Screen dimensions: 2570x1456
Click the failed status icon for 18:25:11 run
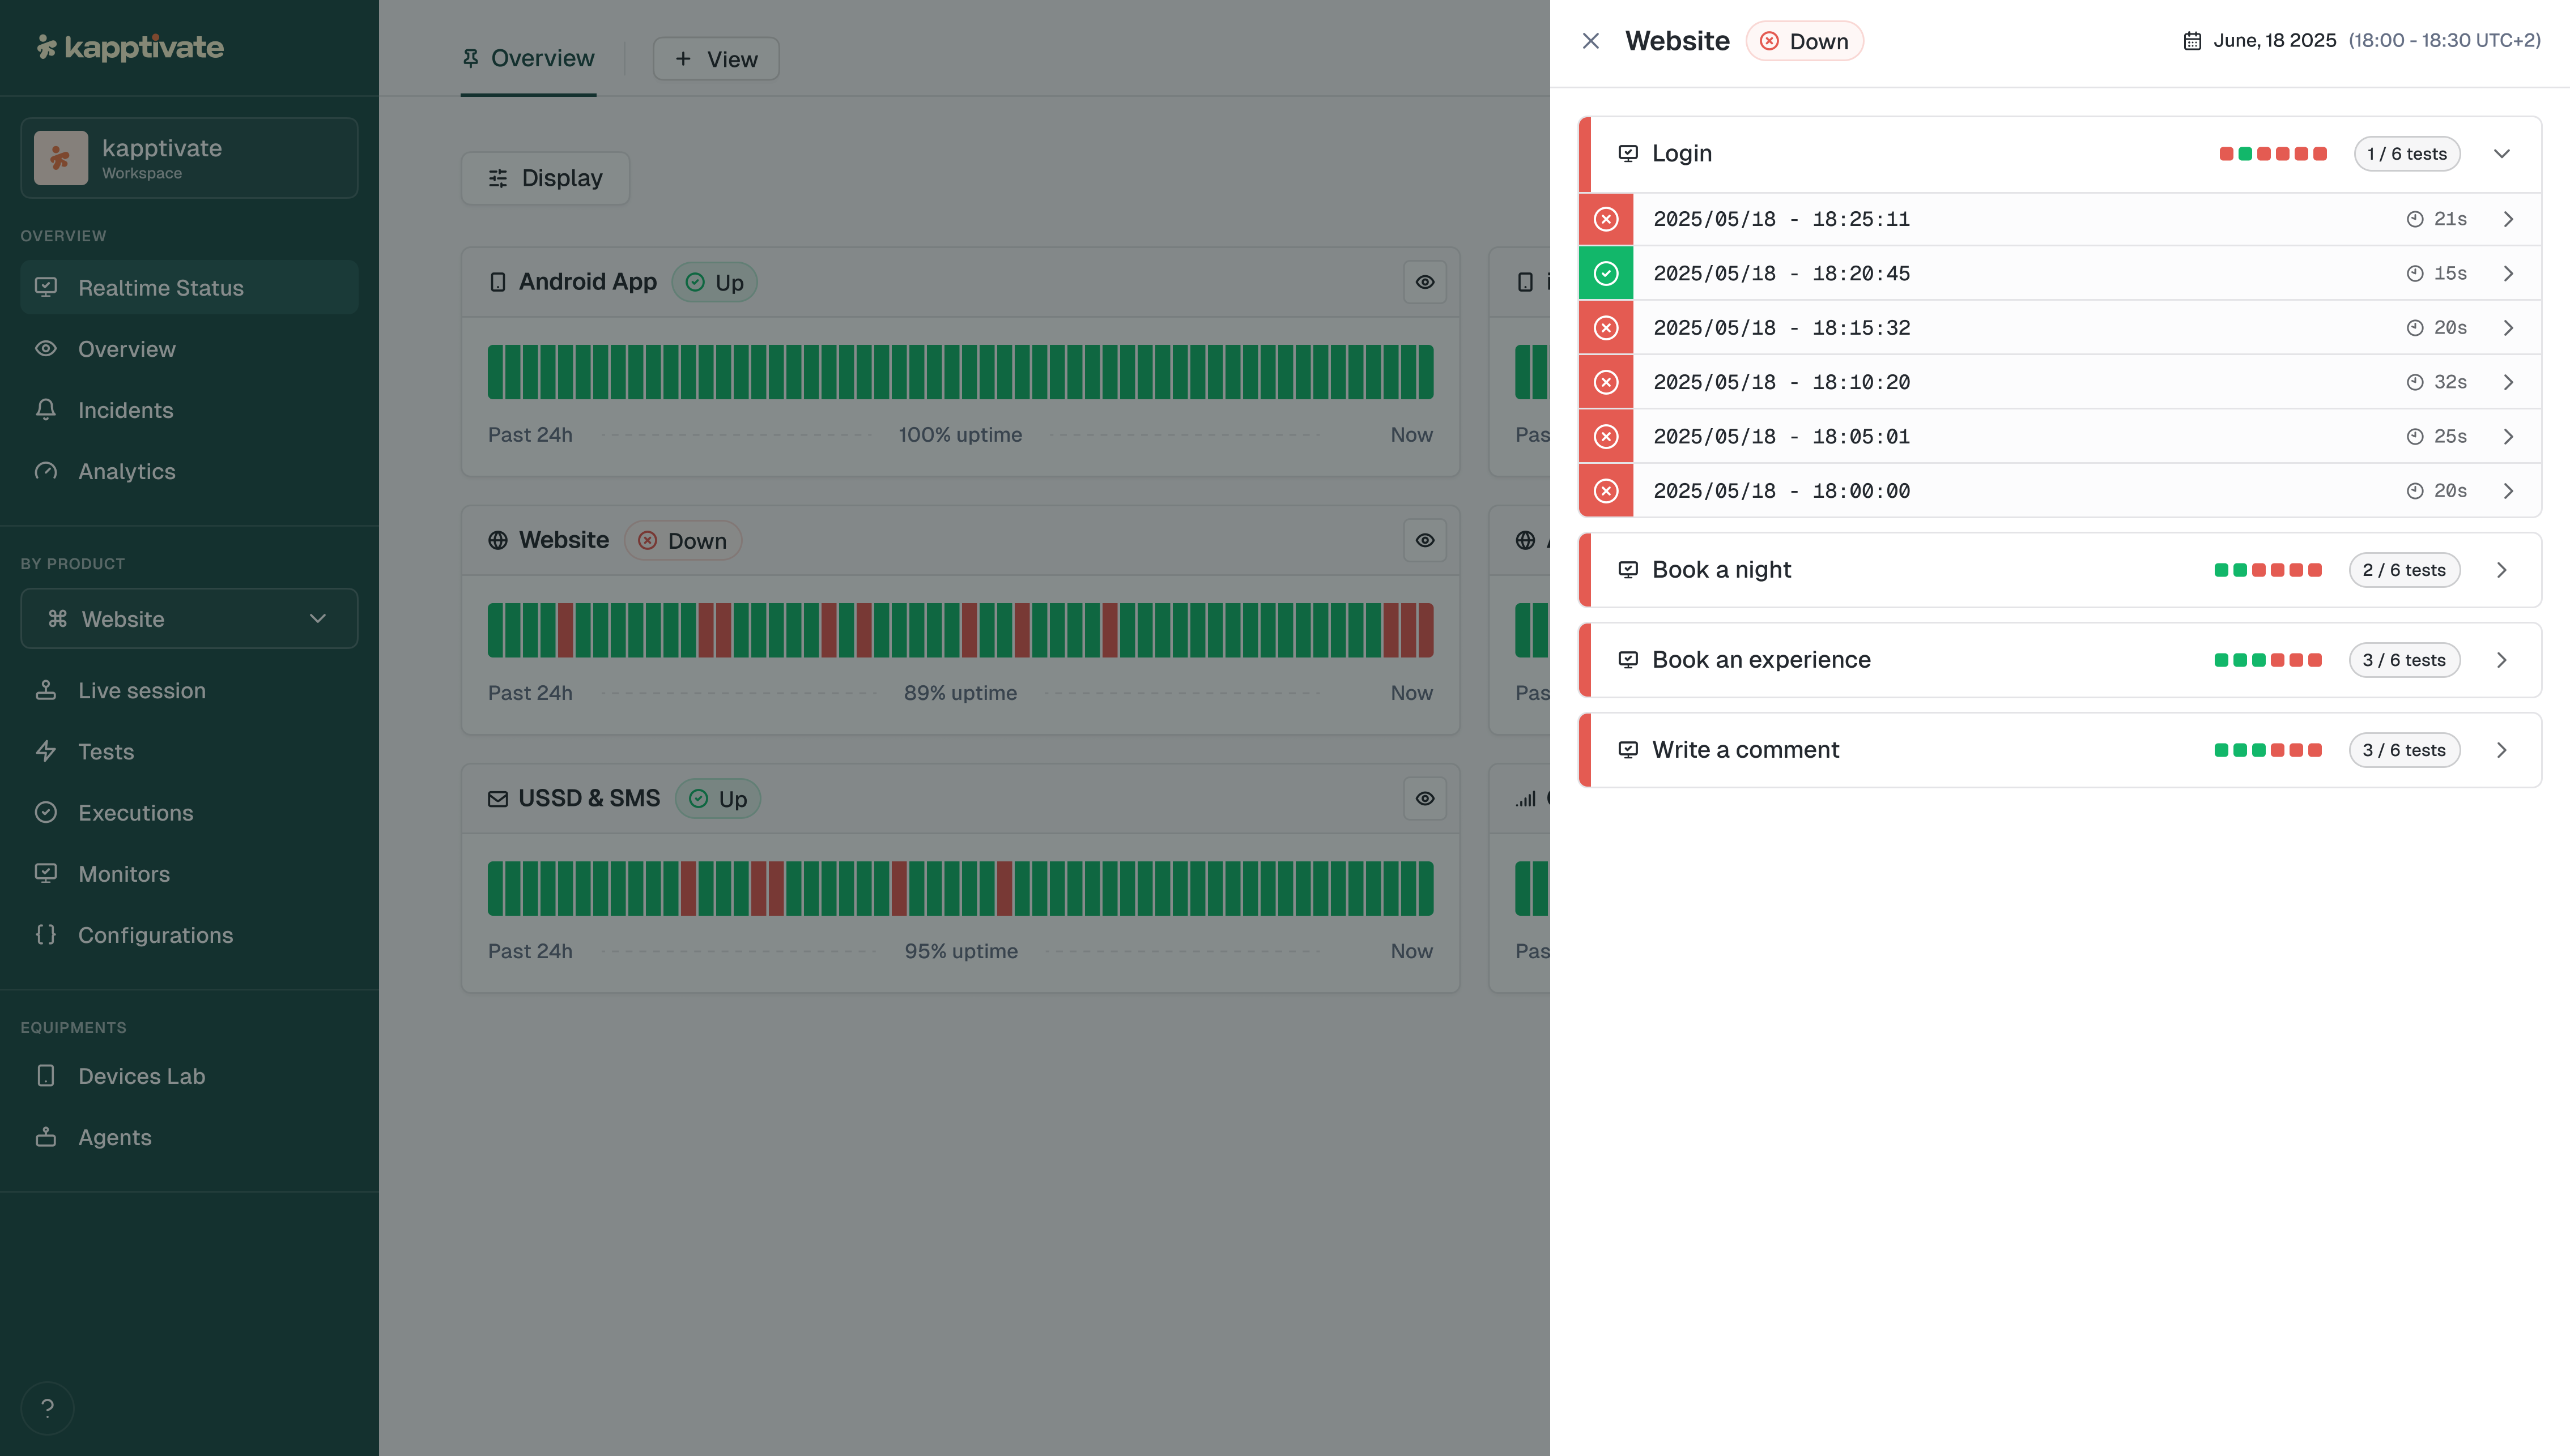(1606, 219)
